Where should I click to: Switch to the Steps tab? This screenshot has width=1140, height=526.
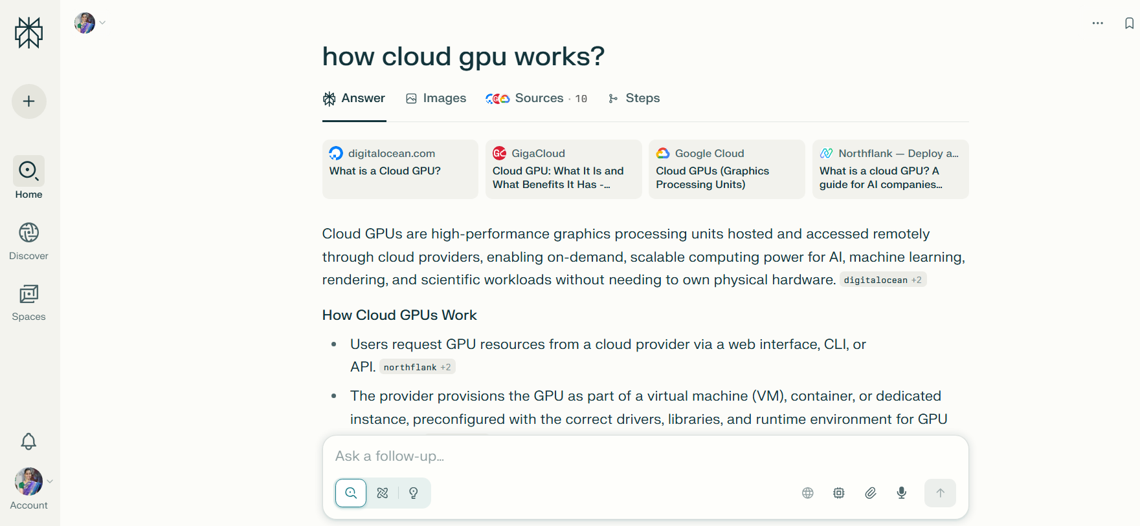[634, 98]
